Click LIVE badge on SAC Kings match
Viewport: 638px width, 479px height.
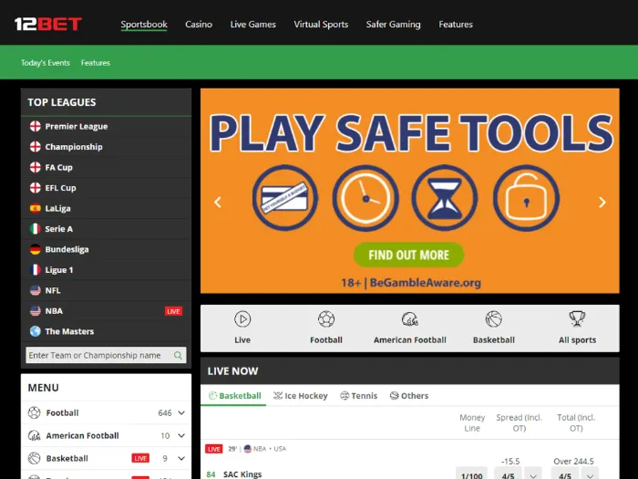pyautogui.click(x=213, y=449)
